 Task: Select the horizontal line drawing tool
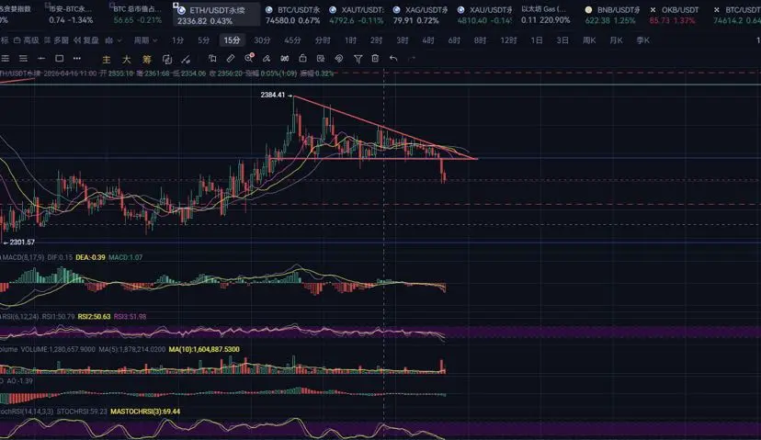click(41, 59)
